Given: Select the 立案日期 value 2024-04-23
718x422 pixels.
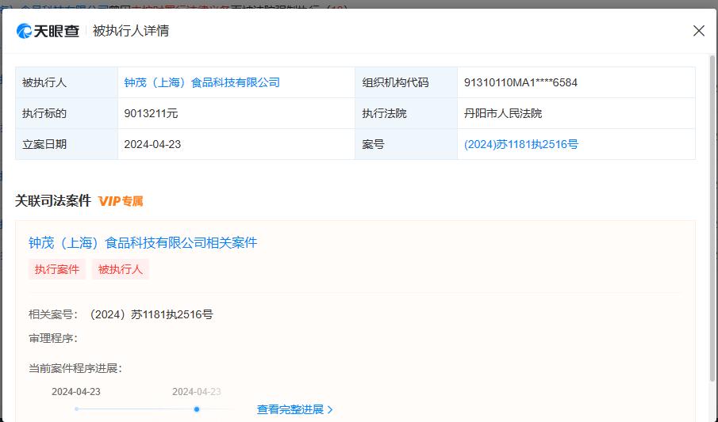Looking at the screenshot, I should pyautogui.click(x=152, y=144).
